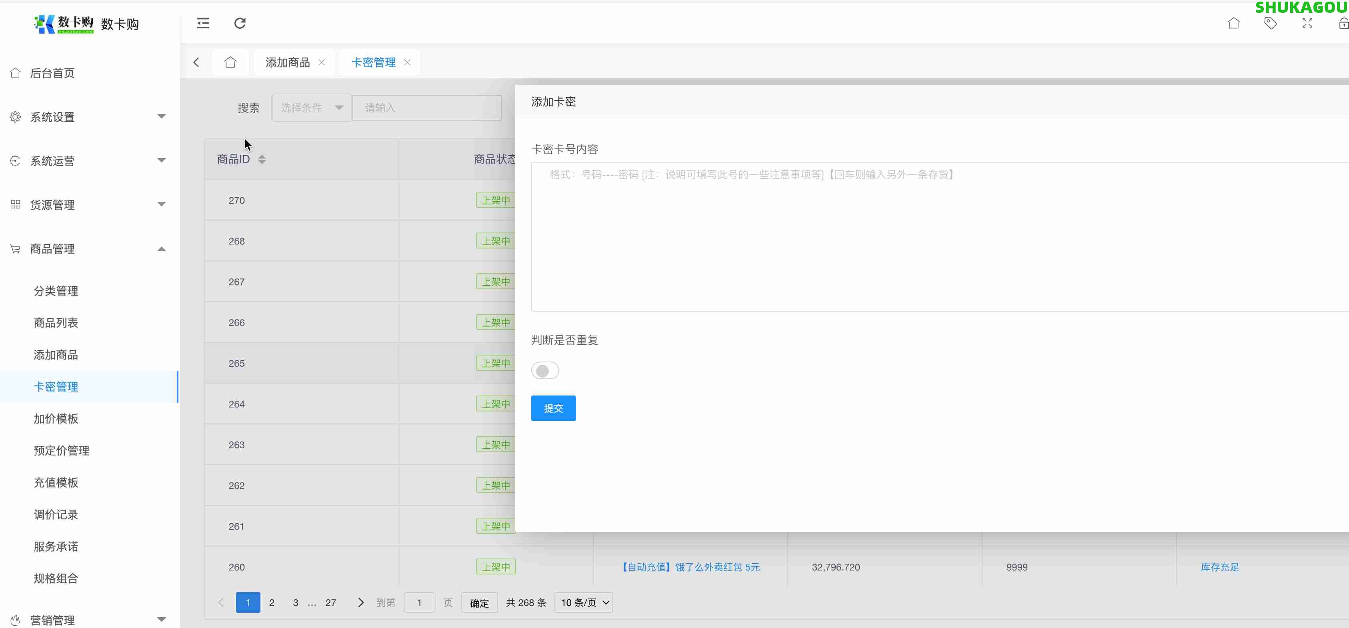1349x628 pixels.
Task: Click the 确定 pagination confirm button
Action: [x=478, y=602]
